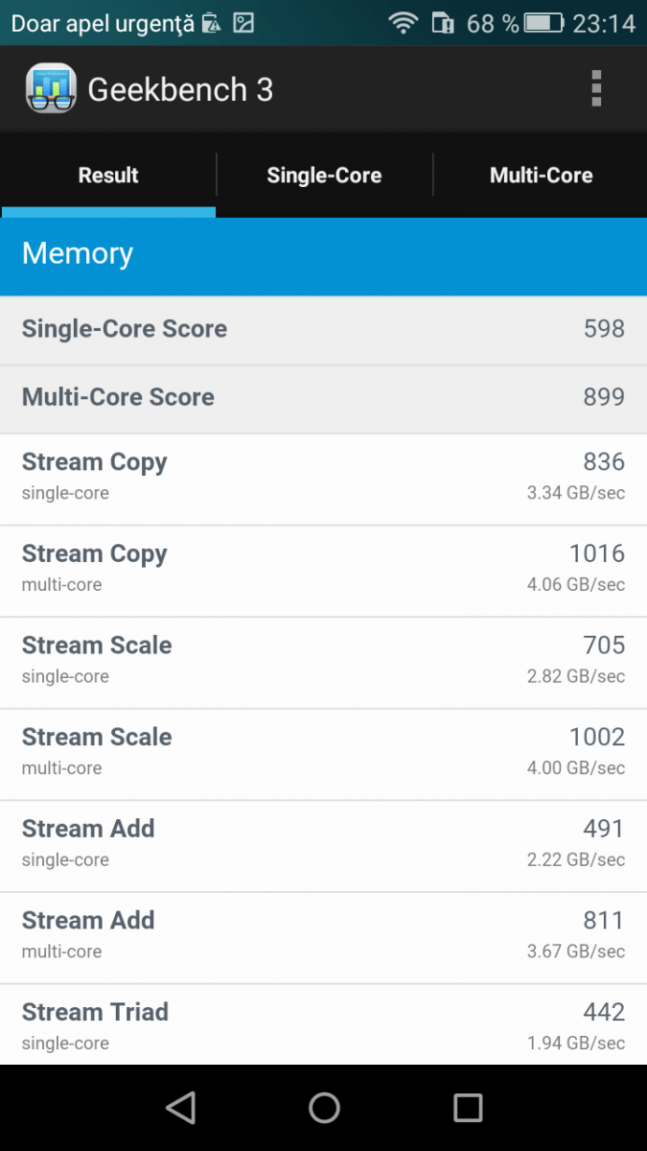The image size is (647, 1151).
Task: Tap the battery indicator in the status bar
Action: point(543,22)
